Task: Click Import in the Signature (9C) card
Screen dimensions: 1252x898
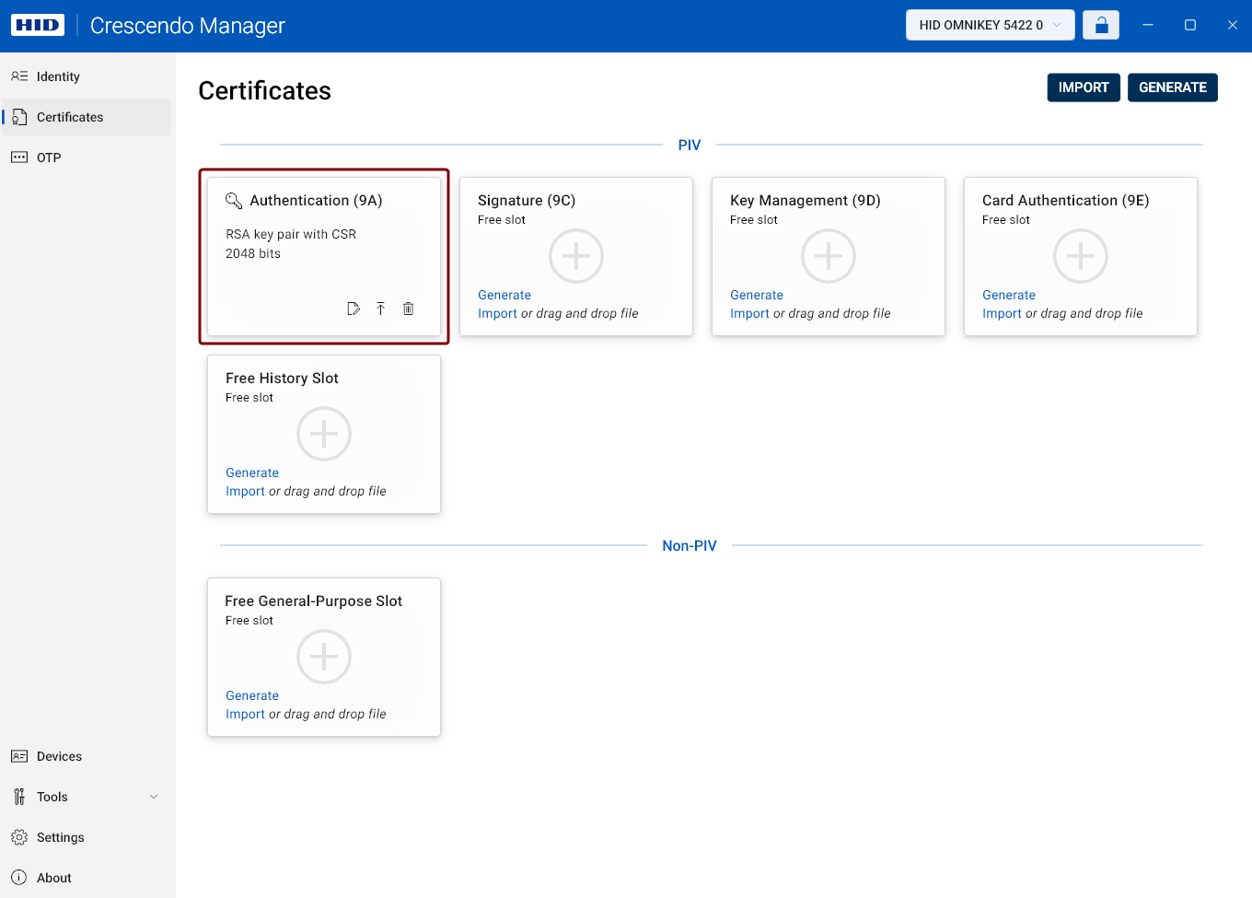Action: [x=497, y=313]
